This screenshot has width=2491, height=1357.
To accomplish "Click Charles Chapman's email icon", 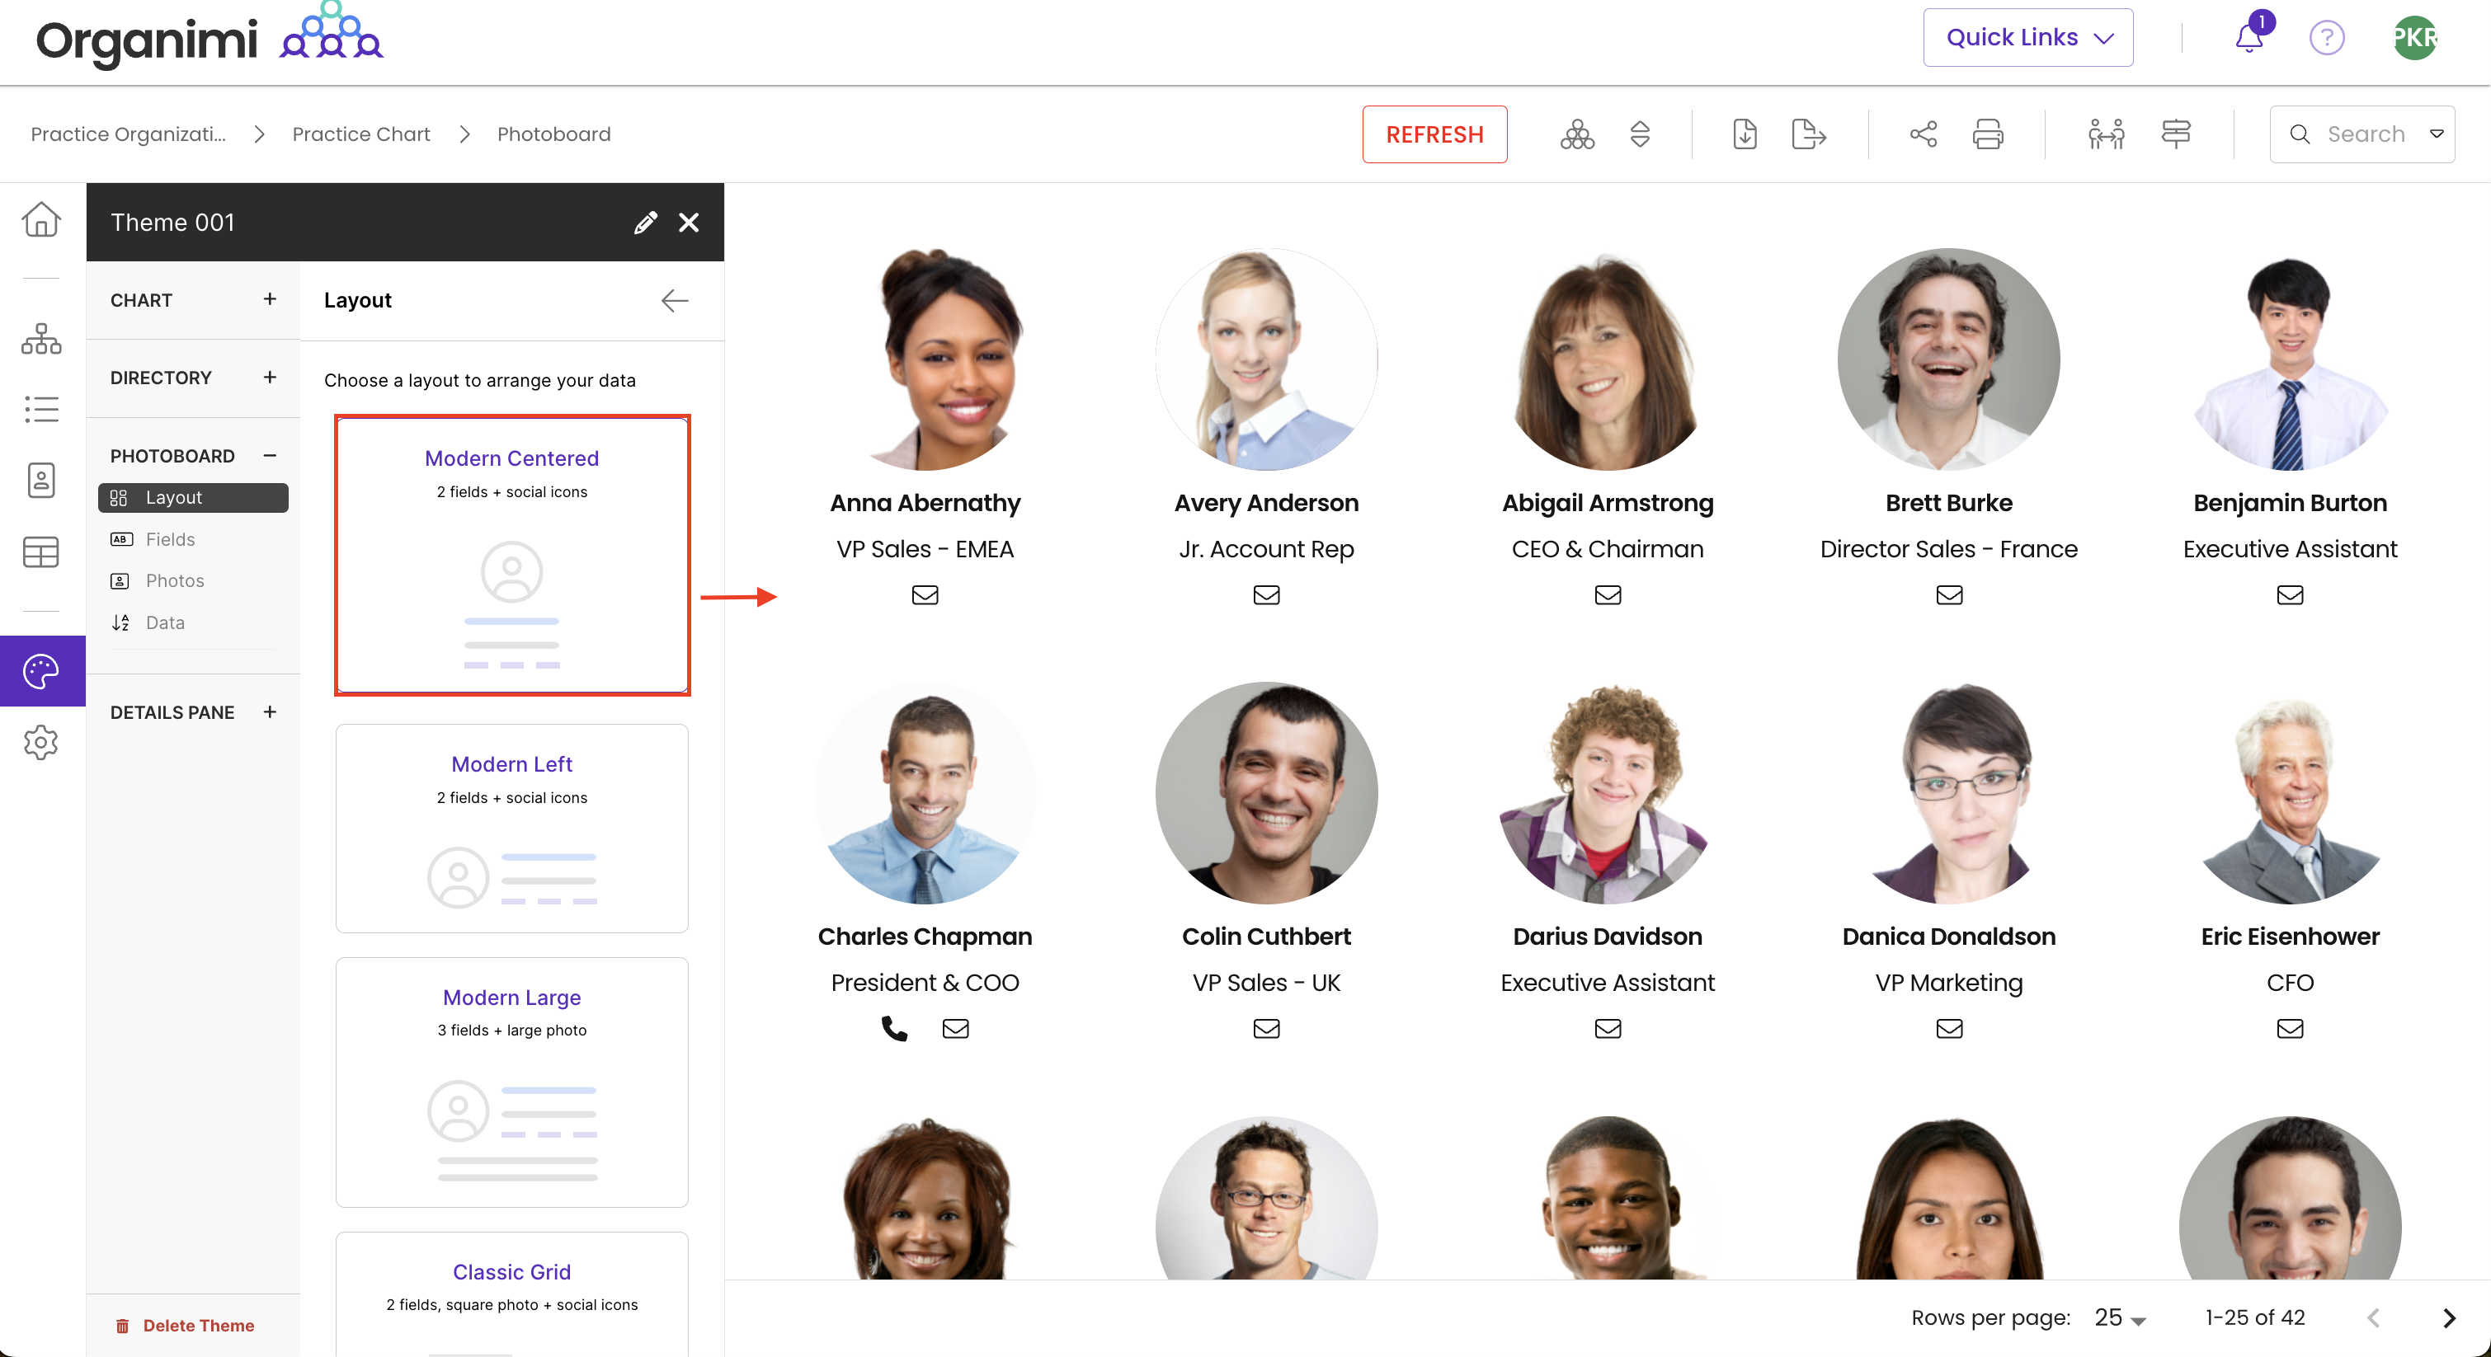I will [x=955, y=1028].
